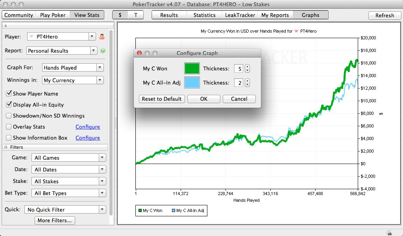Switch to tournaments with the T button
403x236 pixels.
click(136, 15)
